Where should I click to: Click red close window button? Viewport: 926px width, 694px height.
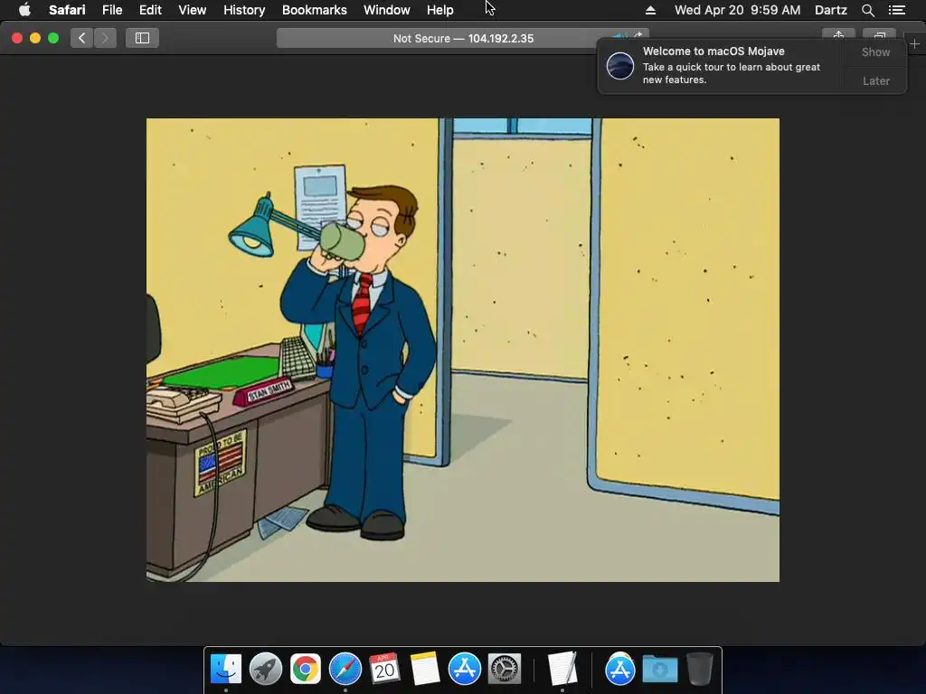point(17,38)
